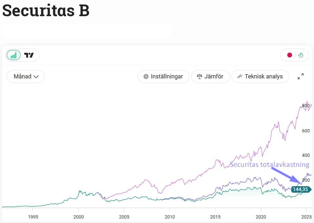Click the chevron next to Månad
Viewport: 314px width, 223px height.
point(36,77)
